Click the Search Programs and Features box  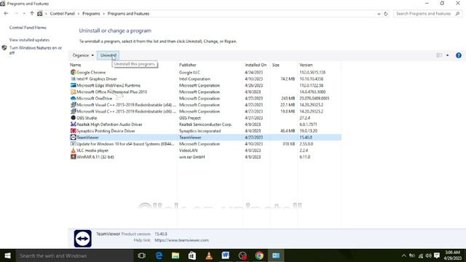pos(427,14)
